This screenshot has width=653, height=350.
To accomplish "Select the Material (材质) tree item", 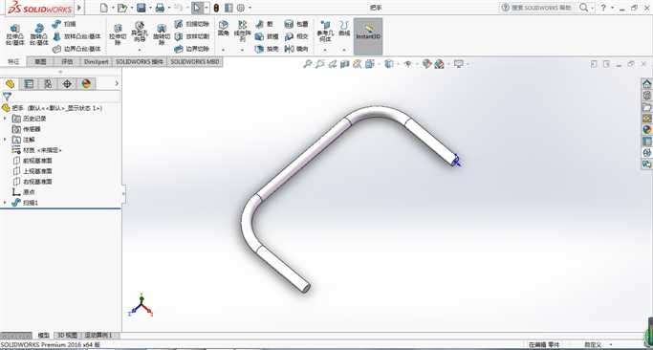I will [37, 150].
